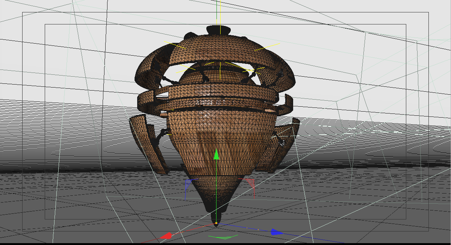
Task: Click the orange pivot point at gizmo origin
Action: [x=216, y=224]
